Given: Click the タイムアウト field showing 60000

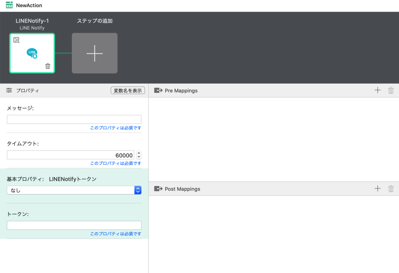Looking at the screenshot, I should point(70,155).
